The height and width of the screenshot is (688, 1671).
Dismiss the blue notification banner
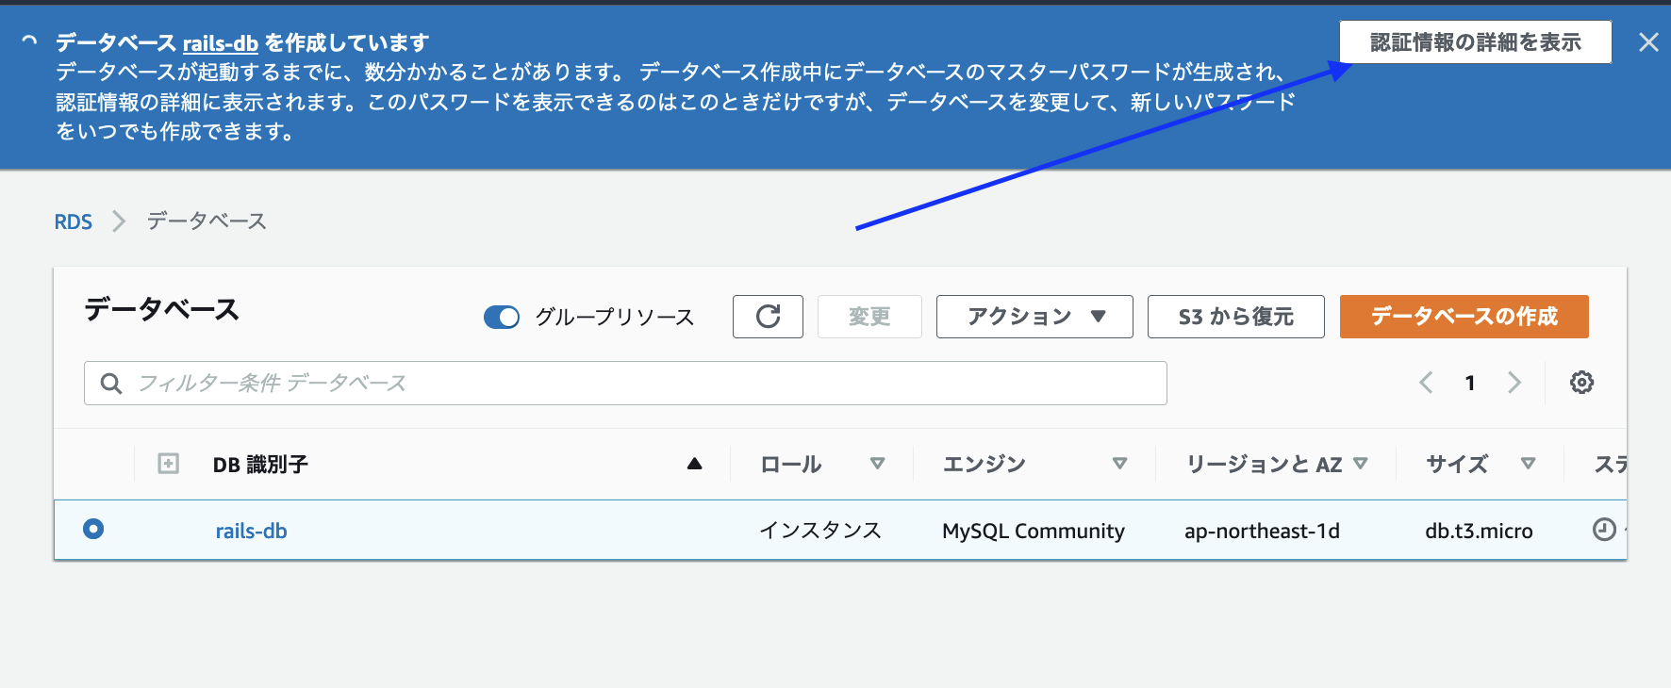coord(1648,42)
